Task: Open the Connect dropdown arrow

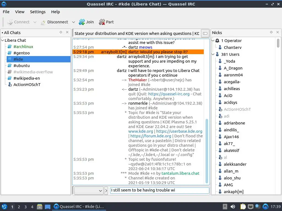Action: pyautogui.click(x=35, y=22)
